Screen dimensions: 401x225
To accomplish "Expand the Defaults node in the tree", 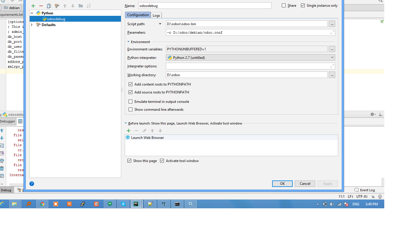I will (x=32, y=25).
